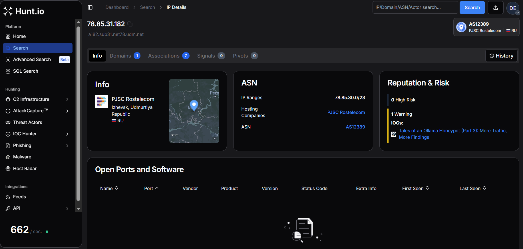Click the API key icon
The image size is (523, 249).
tap(8, 208)
